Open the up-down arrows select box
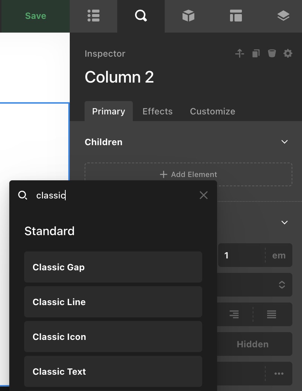Screen dimensions: 302x391 coord(282,285)
